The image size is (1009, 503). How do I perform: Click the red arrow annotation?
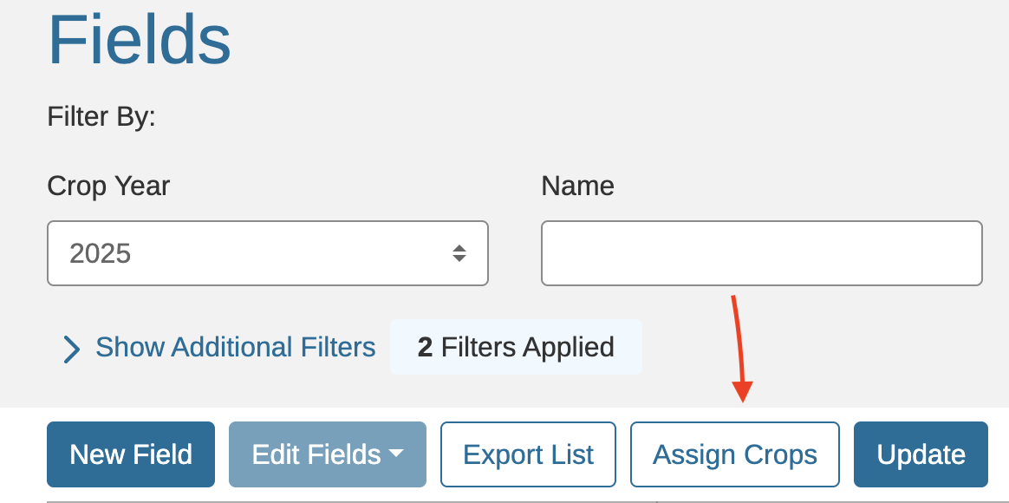740,349
